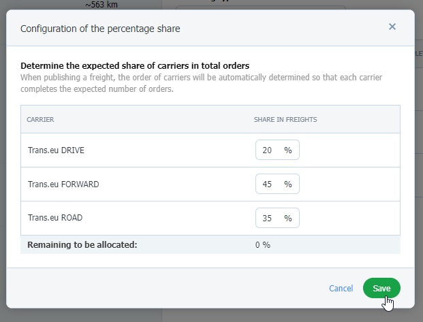The image size is (423, 322).
Task: Focus the Trans.eu ROAD share field
Action: 268,219
